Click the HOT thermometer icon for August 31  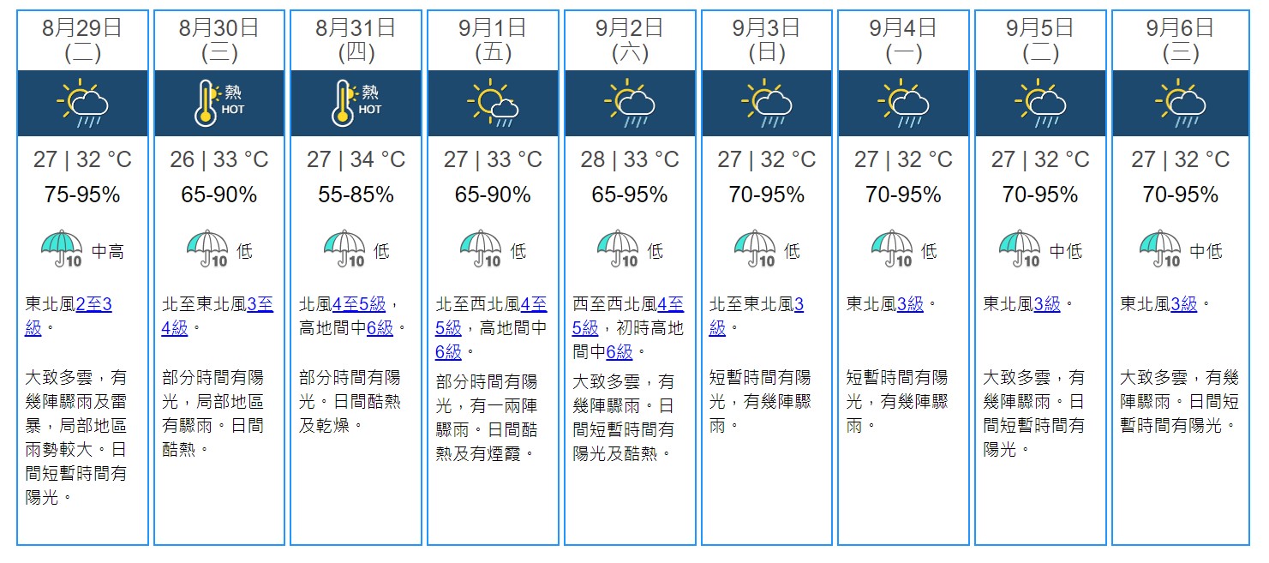click(x=356, y=103)
